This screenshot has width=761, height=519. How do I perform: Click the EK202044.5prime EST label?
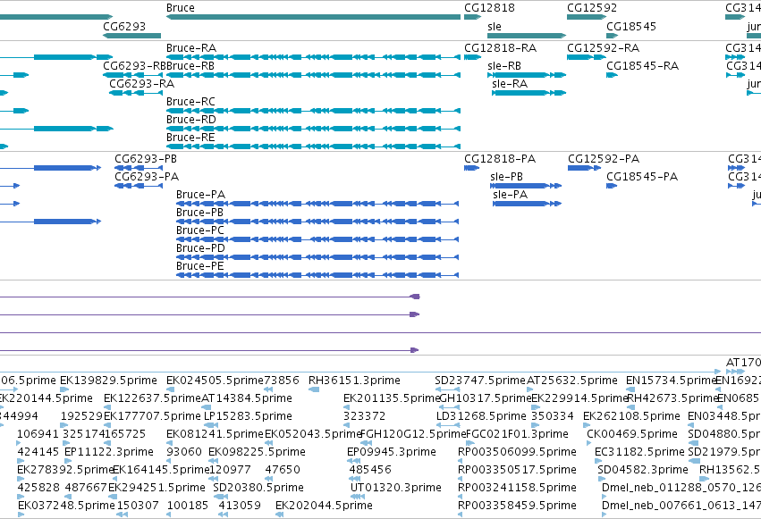pos(324,506)
